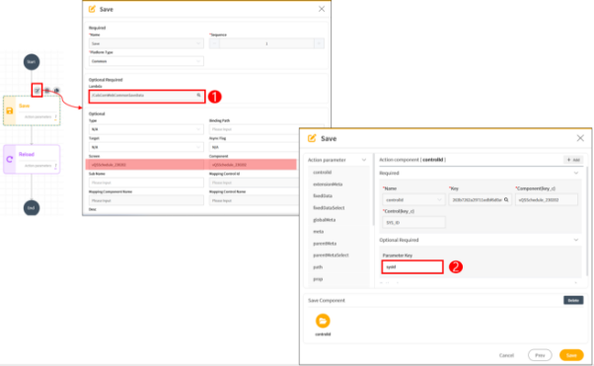Click the Parameter Key input field

412,266
